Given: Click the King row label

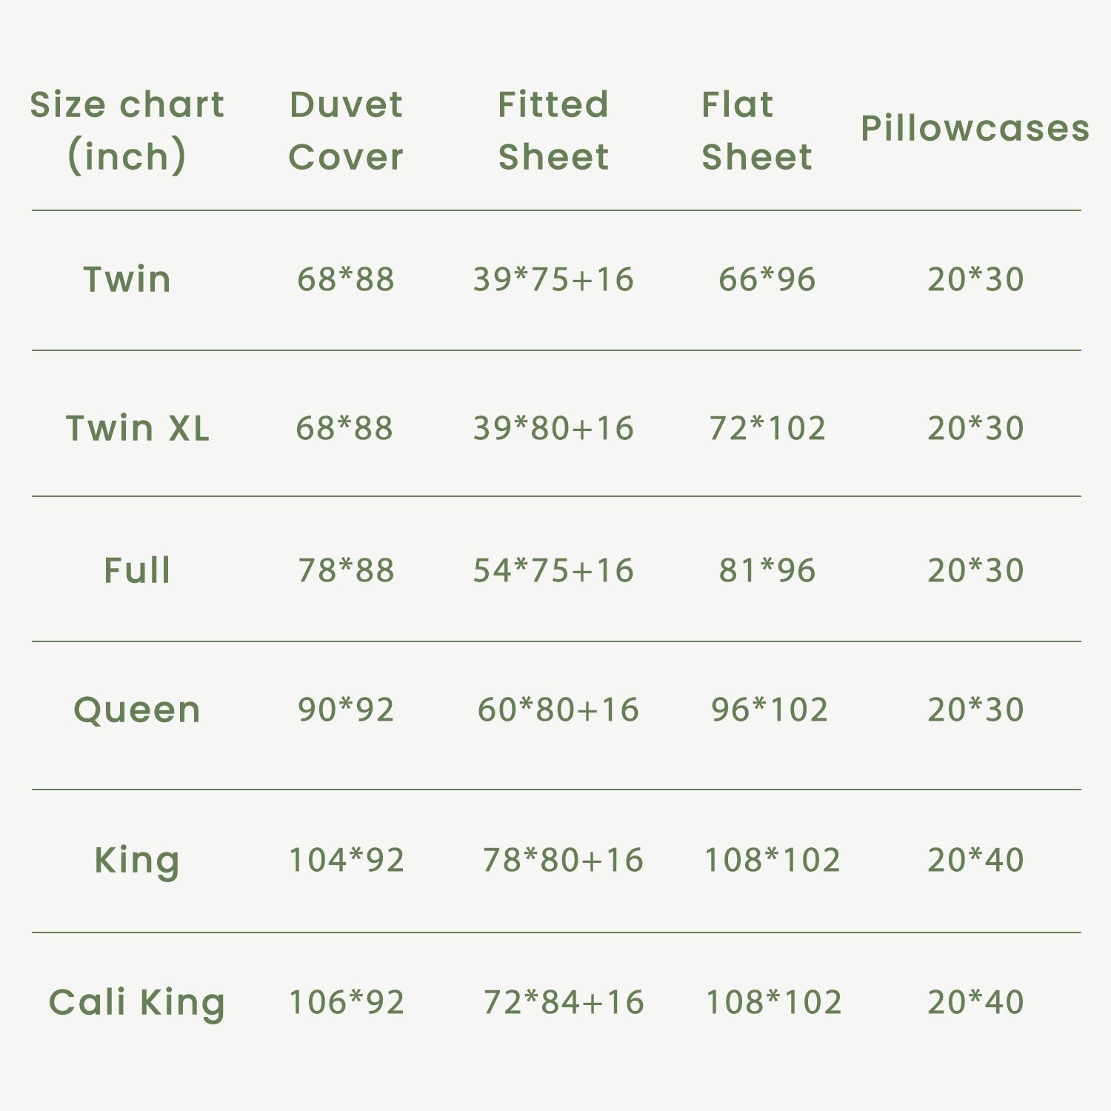Looking at the screenshot, I should pyautogui.click(x=137, y=861).
